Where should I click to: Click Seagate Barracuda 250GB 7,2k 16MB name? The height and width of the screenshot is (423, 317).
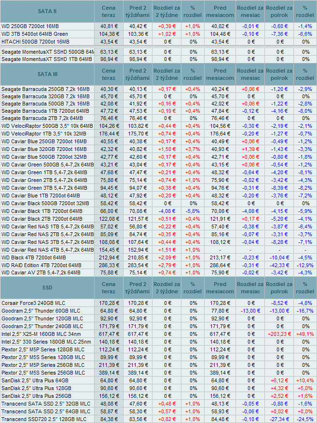pos(45,89)
